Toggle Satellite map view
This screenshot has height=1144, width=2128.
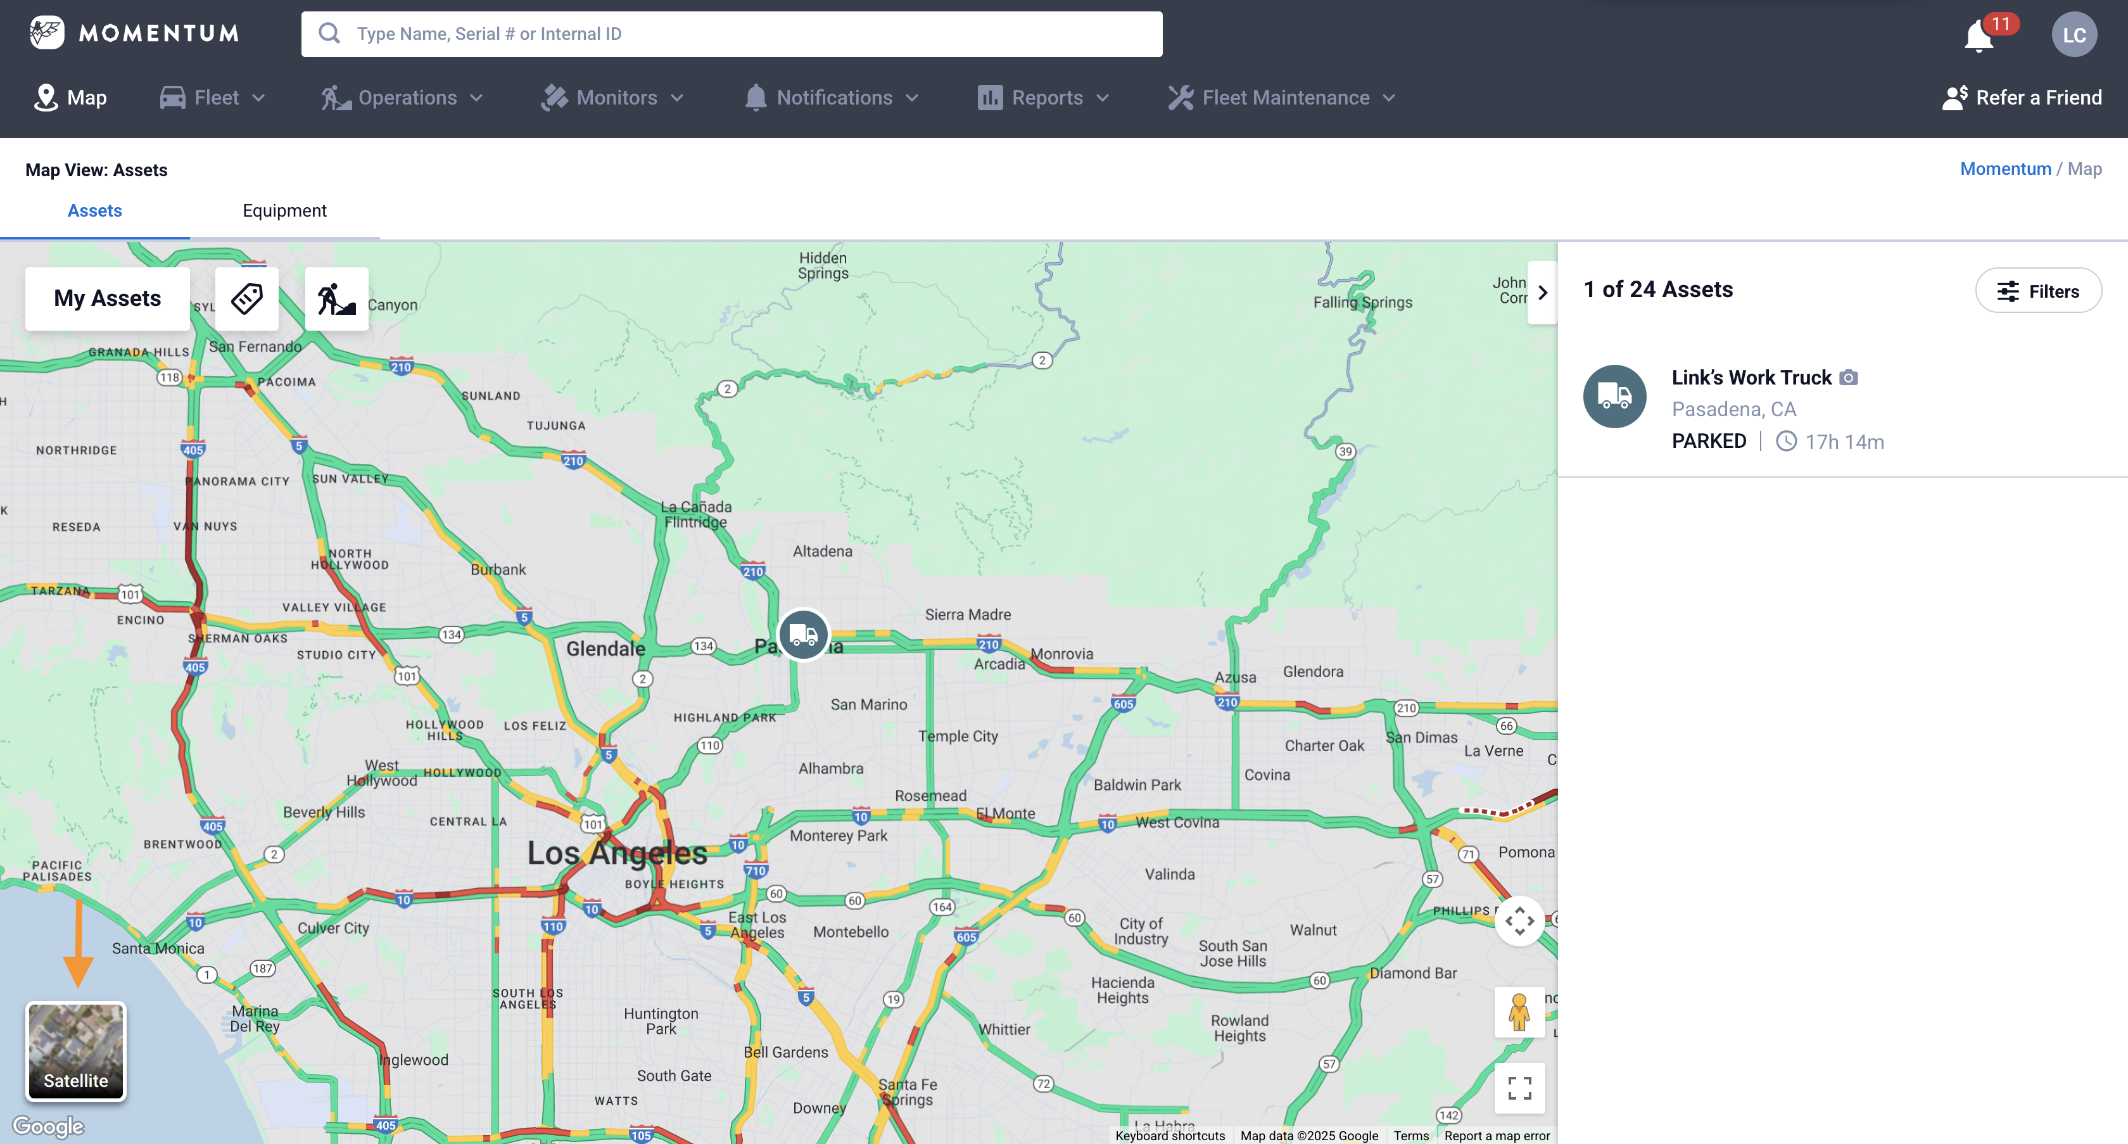(x=75, y=1052)
